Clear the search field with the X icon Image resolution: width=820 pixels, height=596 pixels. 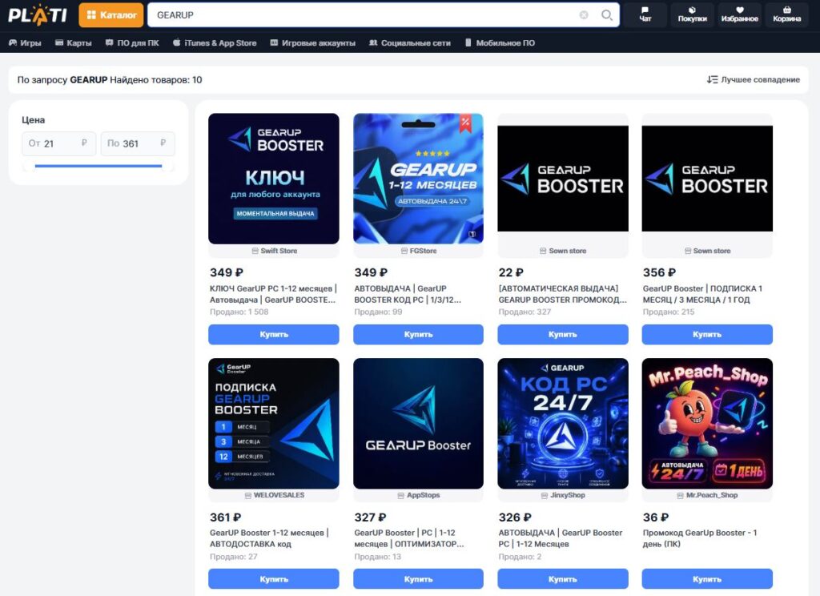[584, 15]
